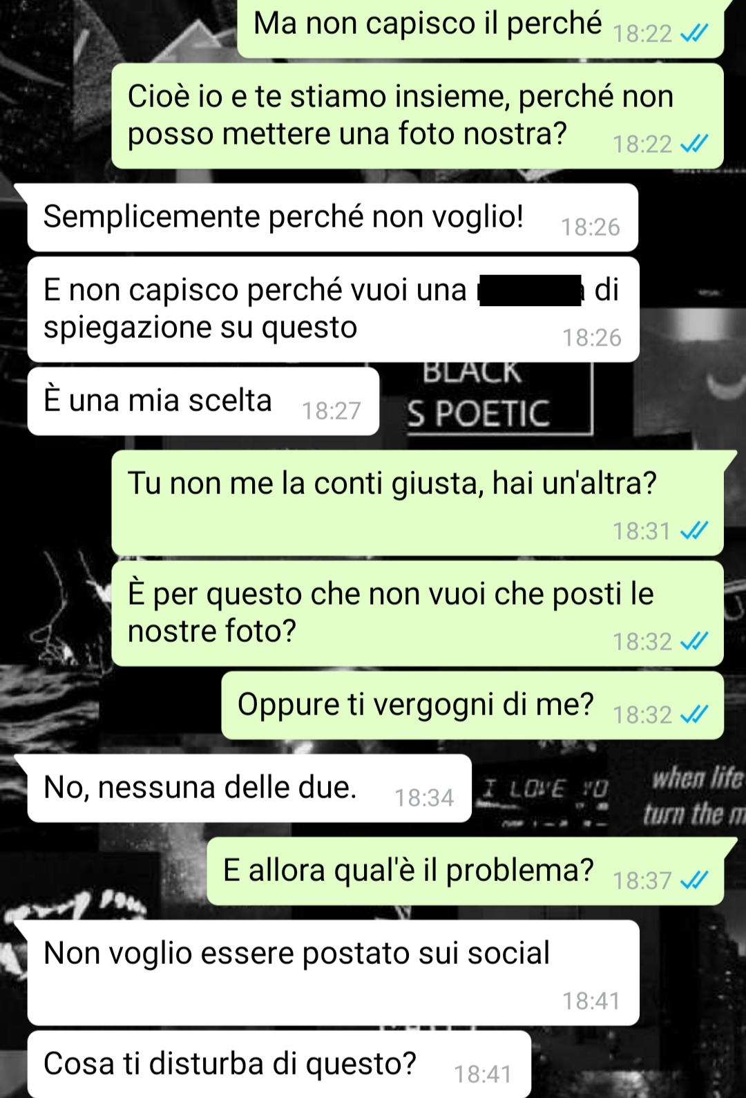Tap read ticks on 'nostre foto?' message
The height and width of the screenshot is (1098, 746).
point(694,641)
